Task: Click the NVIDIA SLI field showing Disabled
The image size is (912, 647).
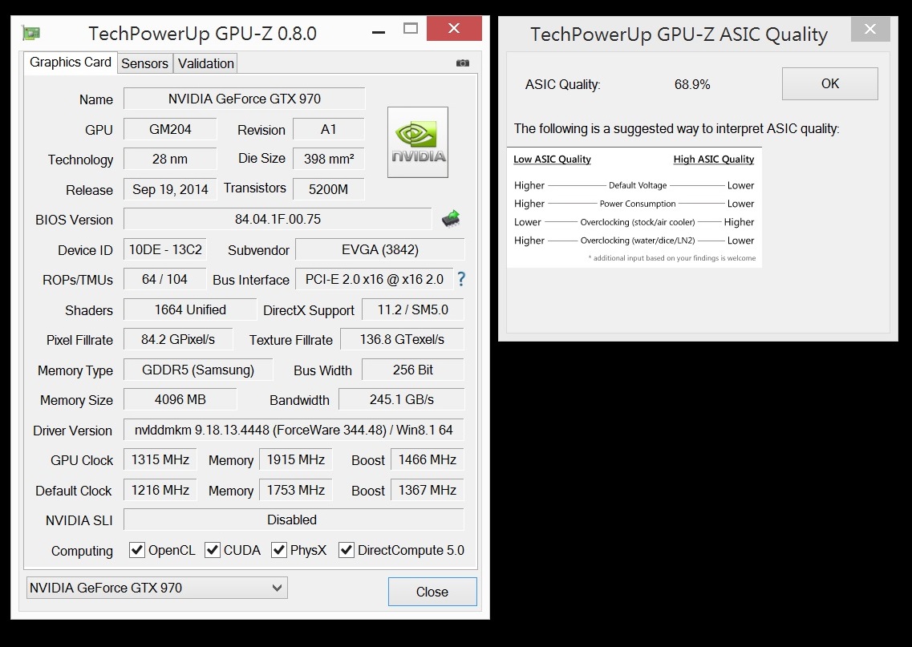Action: 294,520
